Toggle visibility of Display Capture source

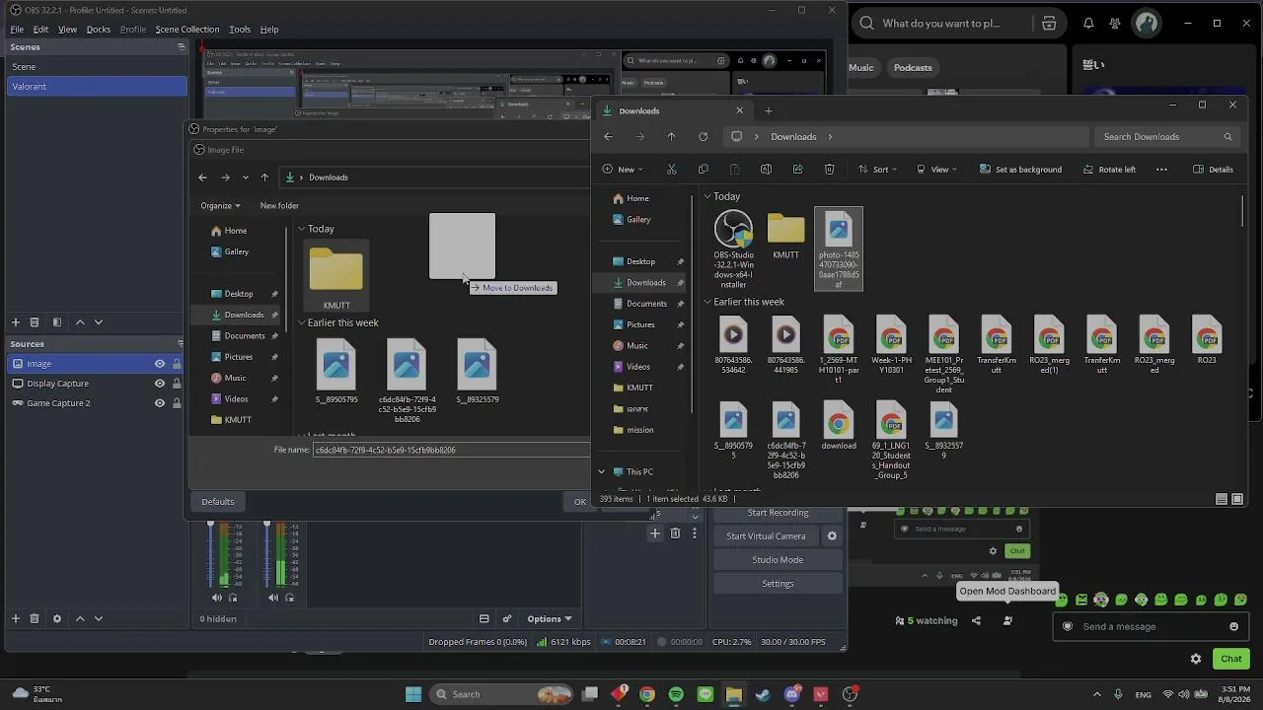(x=159, y=384)
